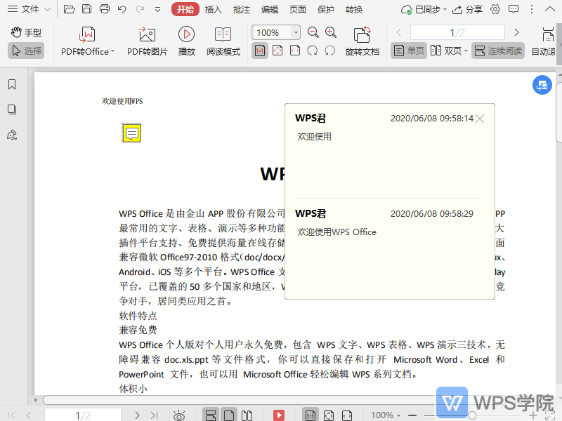
Task: Switch to the 插入 tab
Action: click(213, 9)
